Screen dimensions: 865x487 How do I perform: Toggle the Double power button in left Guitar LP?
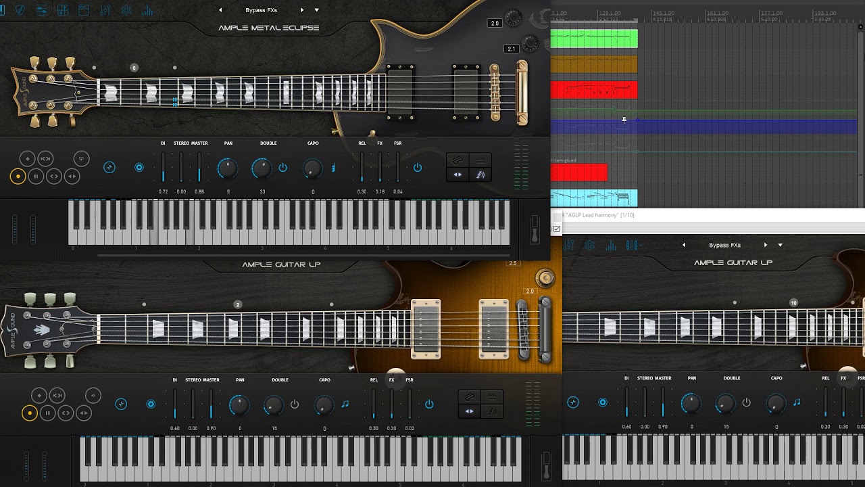tap(295, 404)
